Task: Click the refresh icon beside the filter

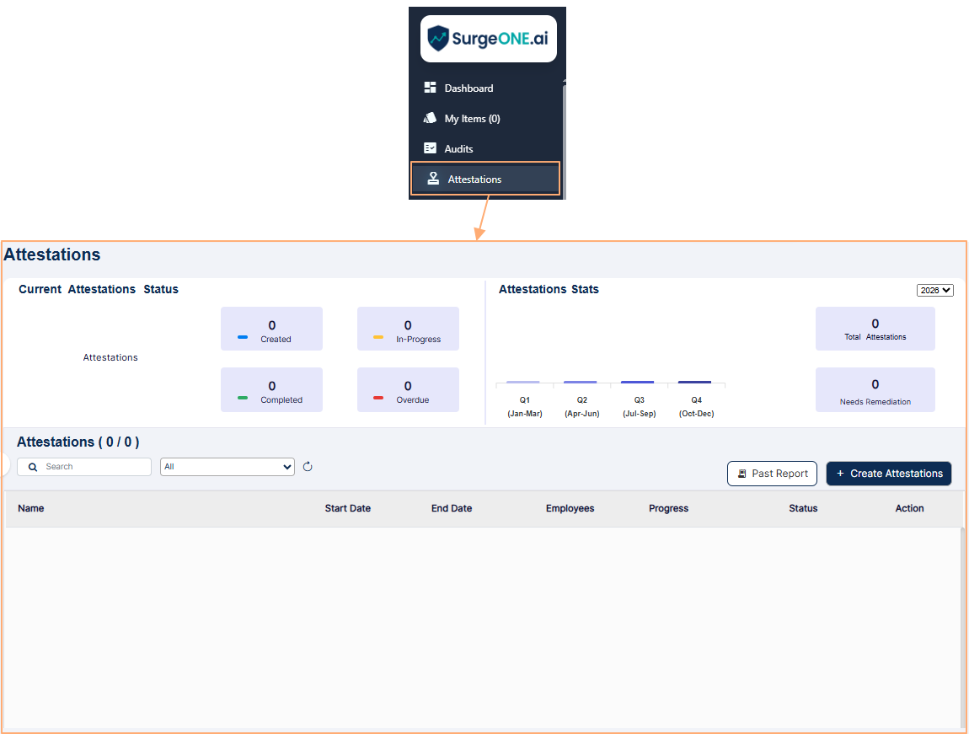Action: pyautogui.click(x=308, y=467)
